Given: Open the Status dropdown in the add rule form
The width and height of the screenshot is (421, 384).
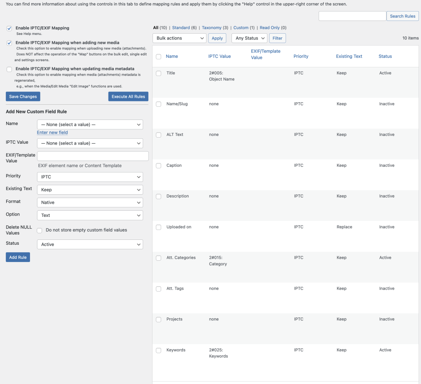Looking at the screenshot, I should (90, 244).
